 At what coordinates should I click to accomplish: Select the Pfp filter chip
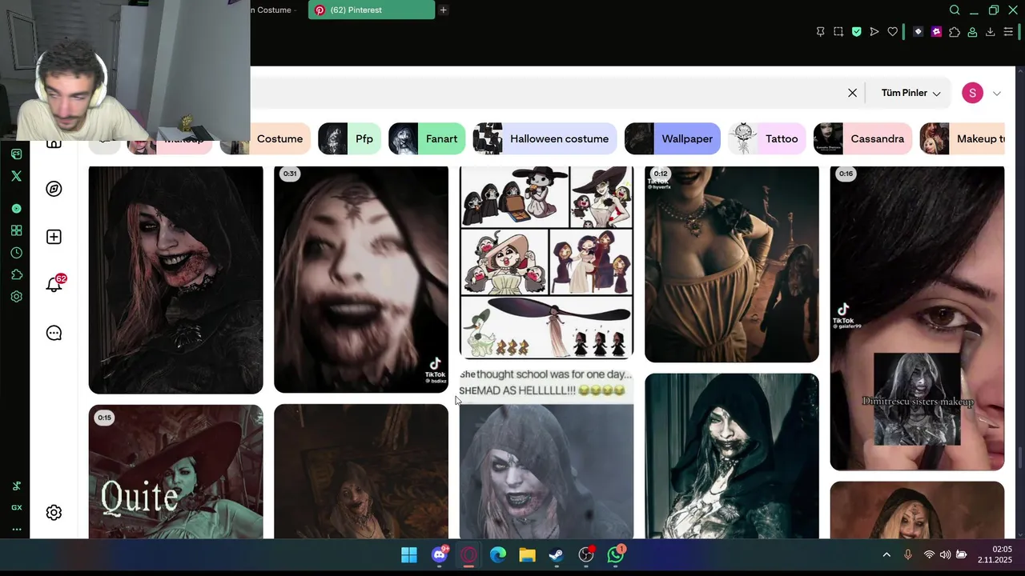[349, 138]
